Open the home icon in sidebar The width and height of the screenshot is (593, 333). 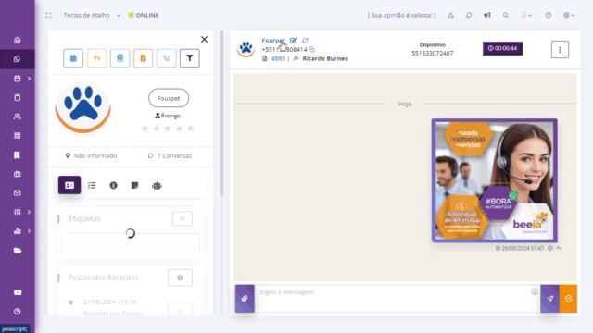pos(18,40)
